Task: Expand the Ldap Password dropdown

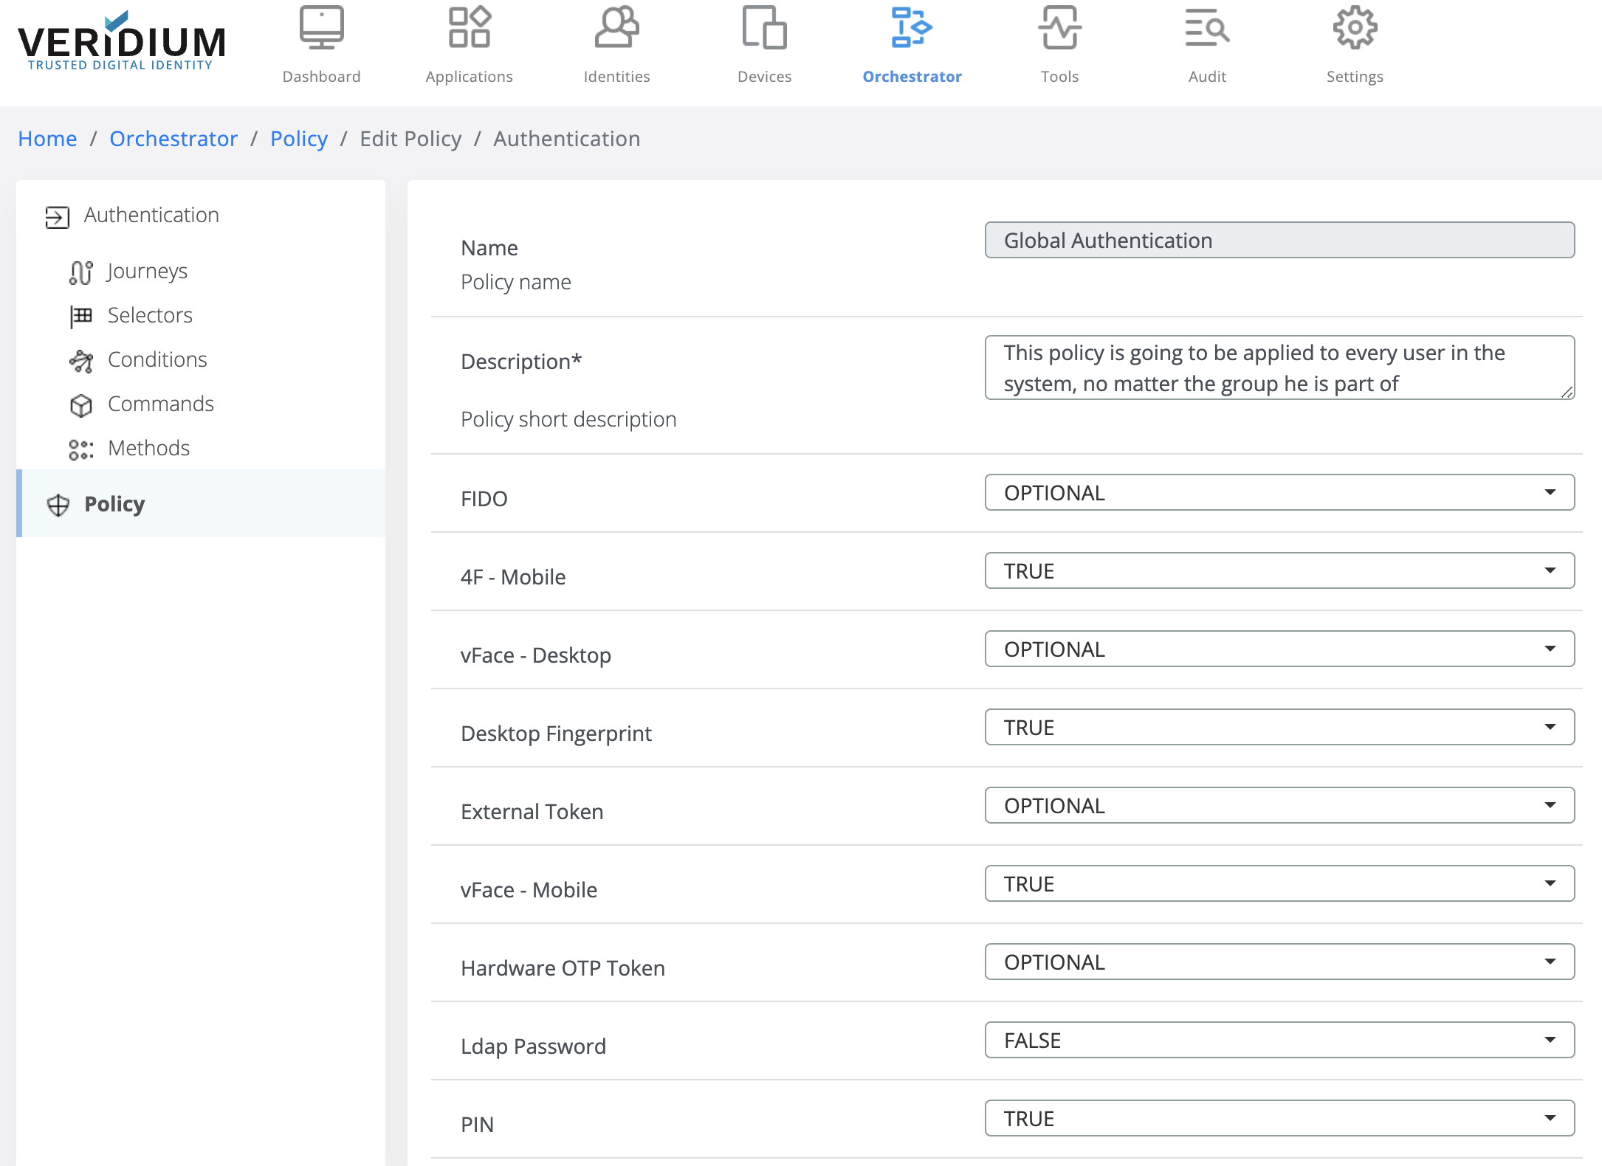Action: pyautogui.click(x=1279, y=1041)
